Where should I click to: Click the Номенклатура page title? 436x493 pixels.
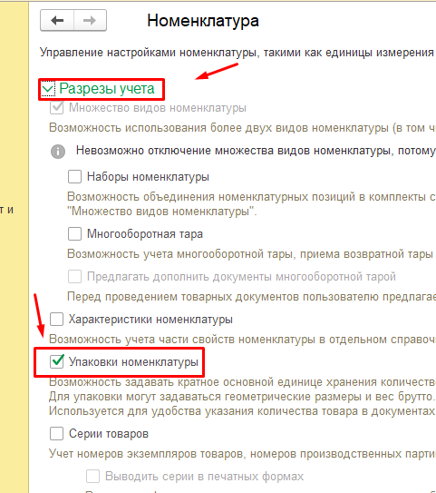(x=203, y=21)
